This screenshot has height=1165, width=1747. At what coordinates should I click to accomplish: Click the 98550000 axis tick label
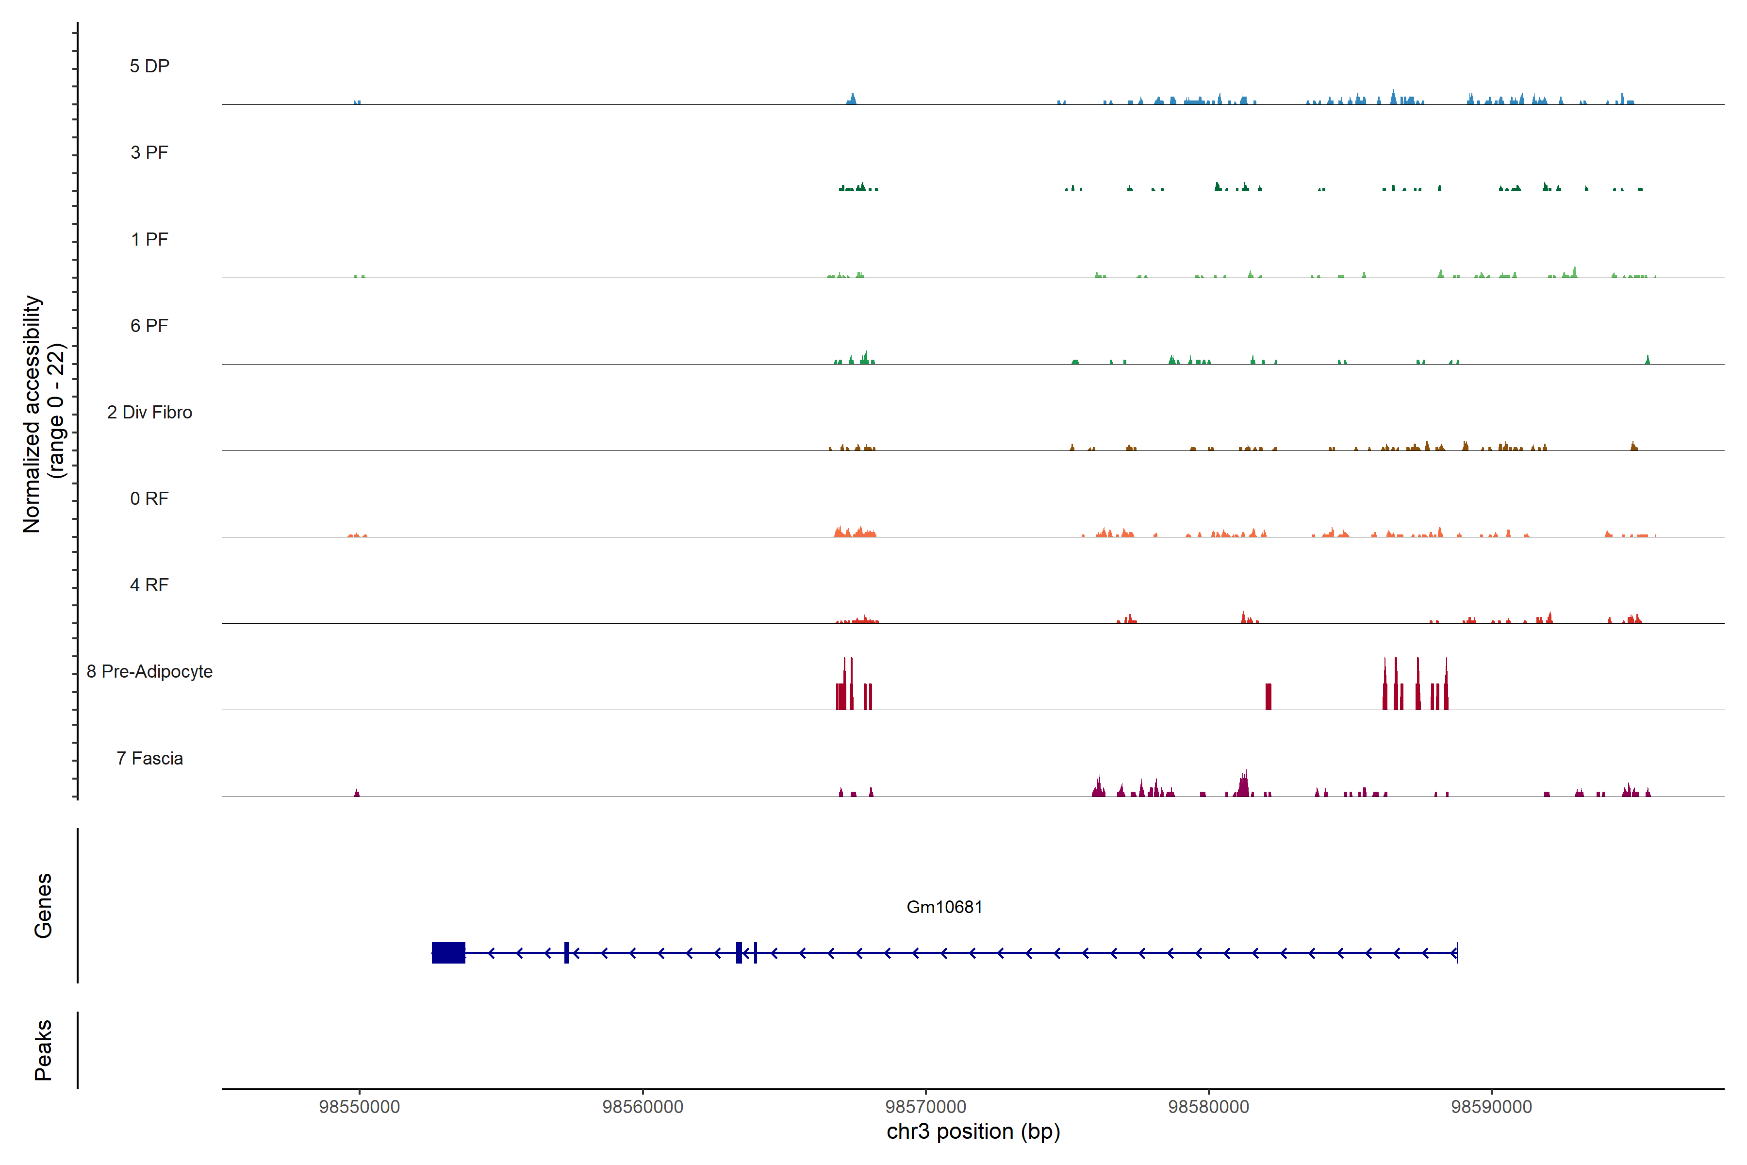[x=360, y=1107]
